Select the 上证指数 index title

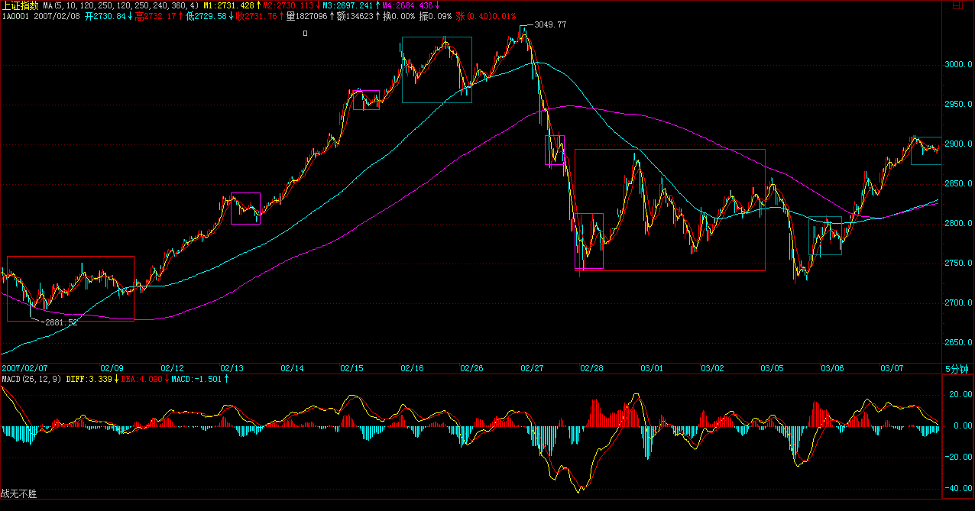point(20,5)
